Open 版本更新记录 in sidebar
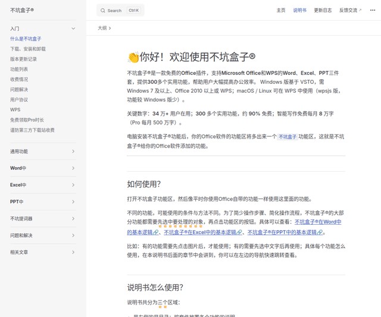The width and height of the screenshot is (381, 317). tap(23, 59)
